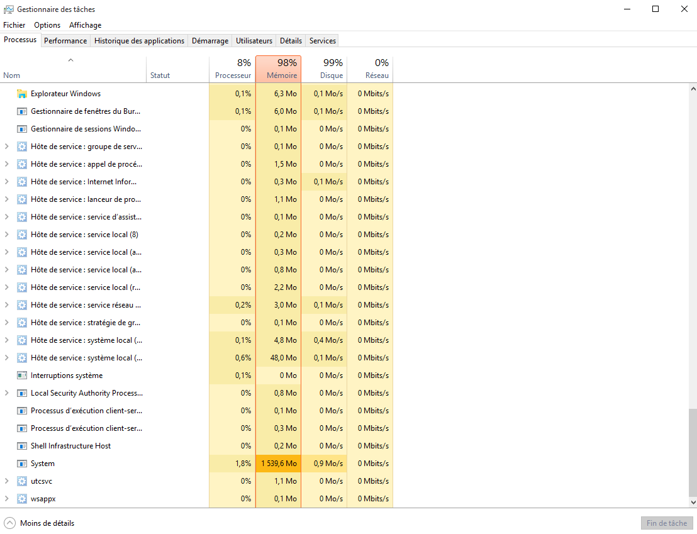Click the Local Security Authority Process icon

pos(22,393)
